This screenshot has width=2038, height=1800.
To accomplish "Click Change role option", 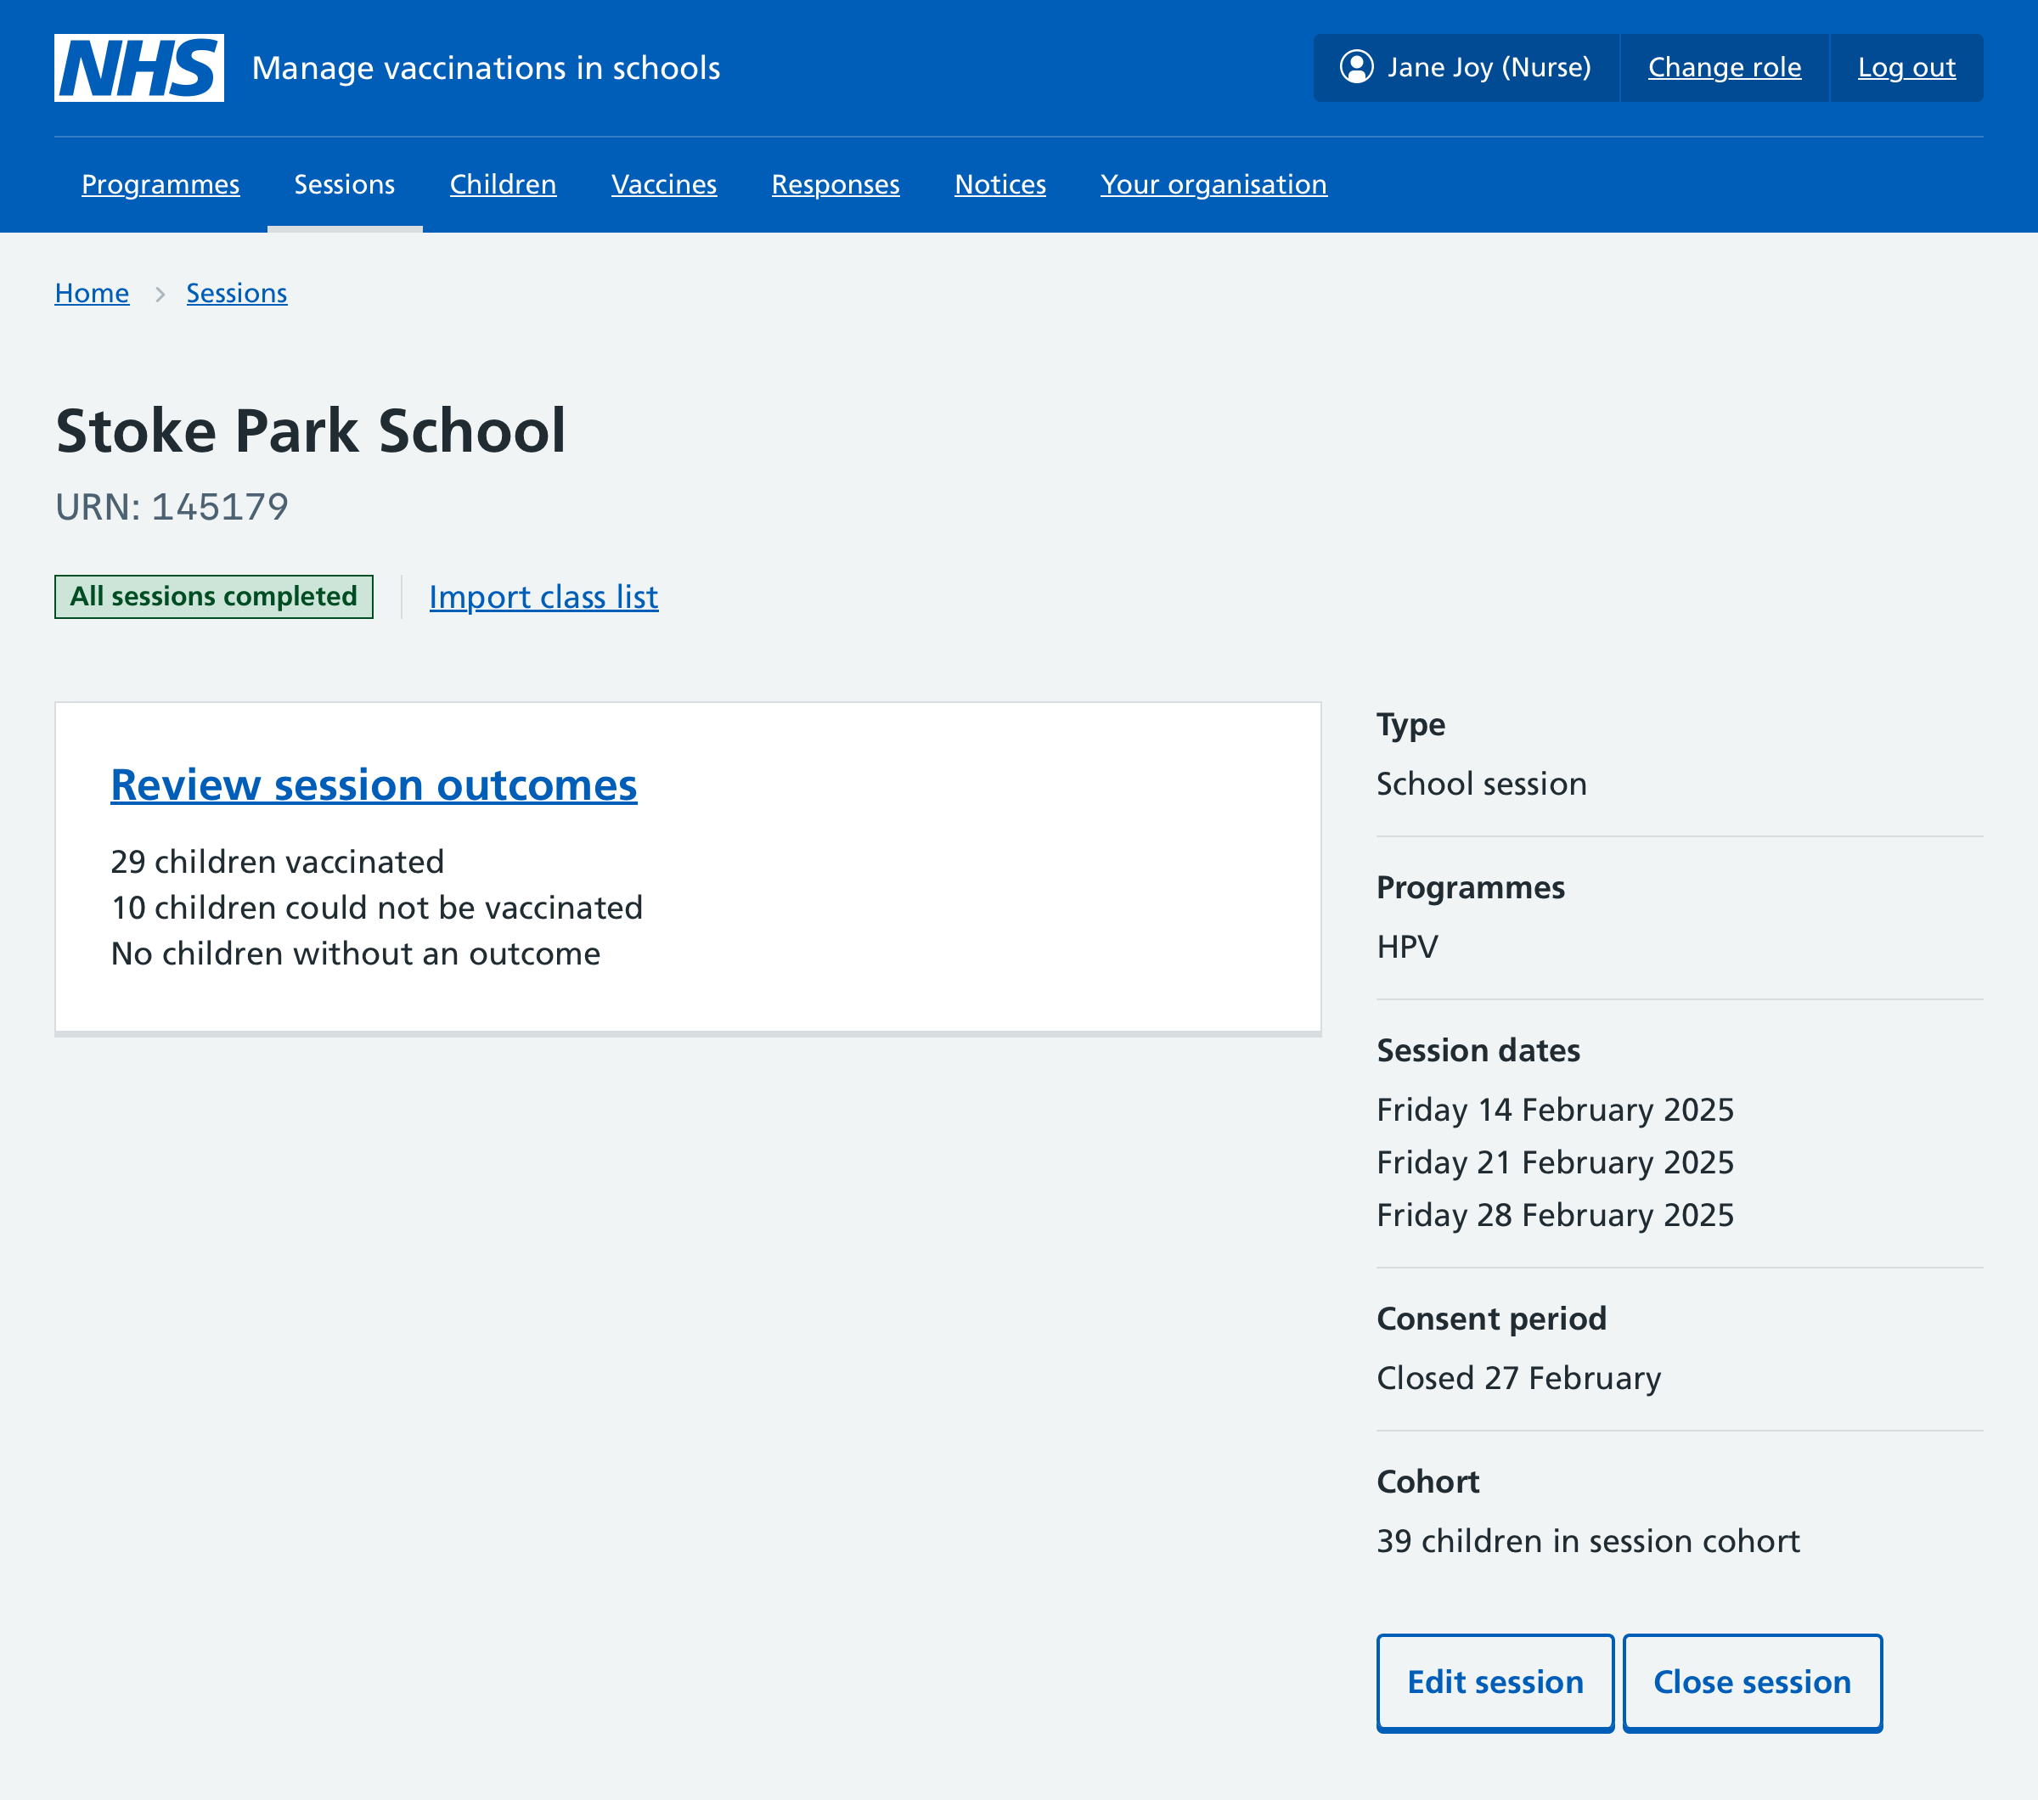I will click(x=1724, y=66).
